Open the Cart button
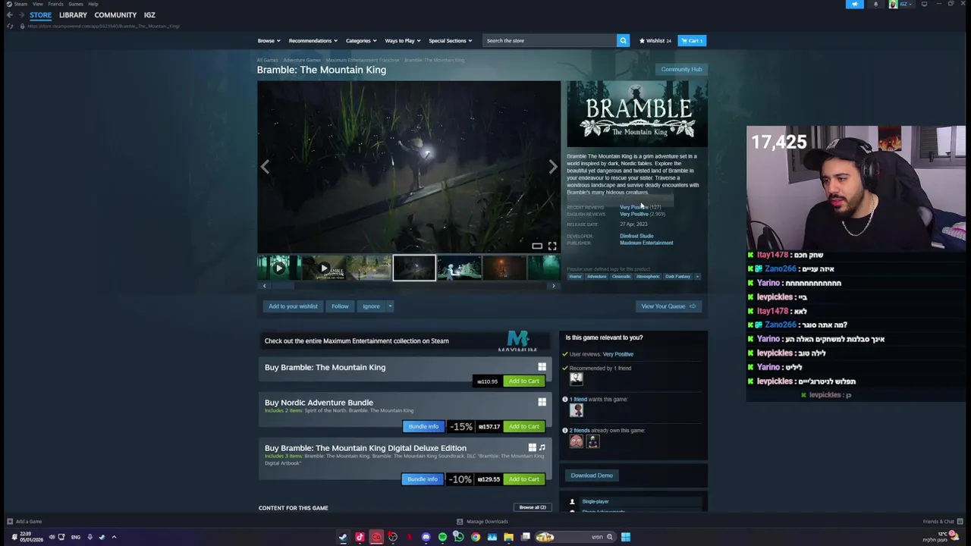 692,40
